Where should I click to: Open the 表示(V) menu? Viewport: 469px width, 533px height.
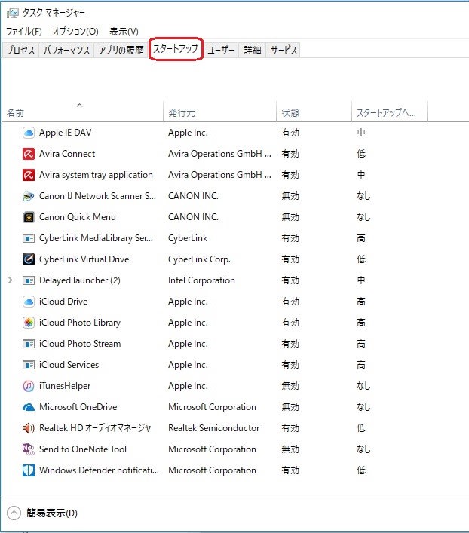pyautogui.click(x=124, y=32)
